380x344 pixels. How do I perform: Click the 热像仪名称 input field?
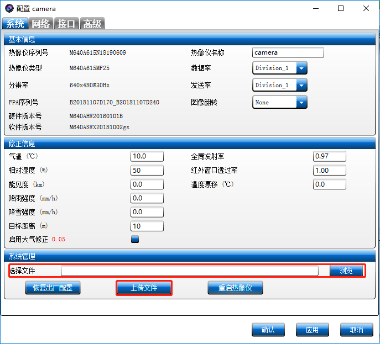point(288,52)
